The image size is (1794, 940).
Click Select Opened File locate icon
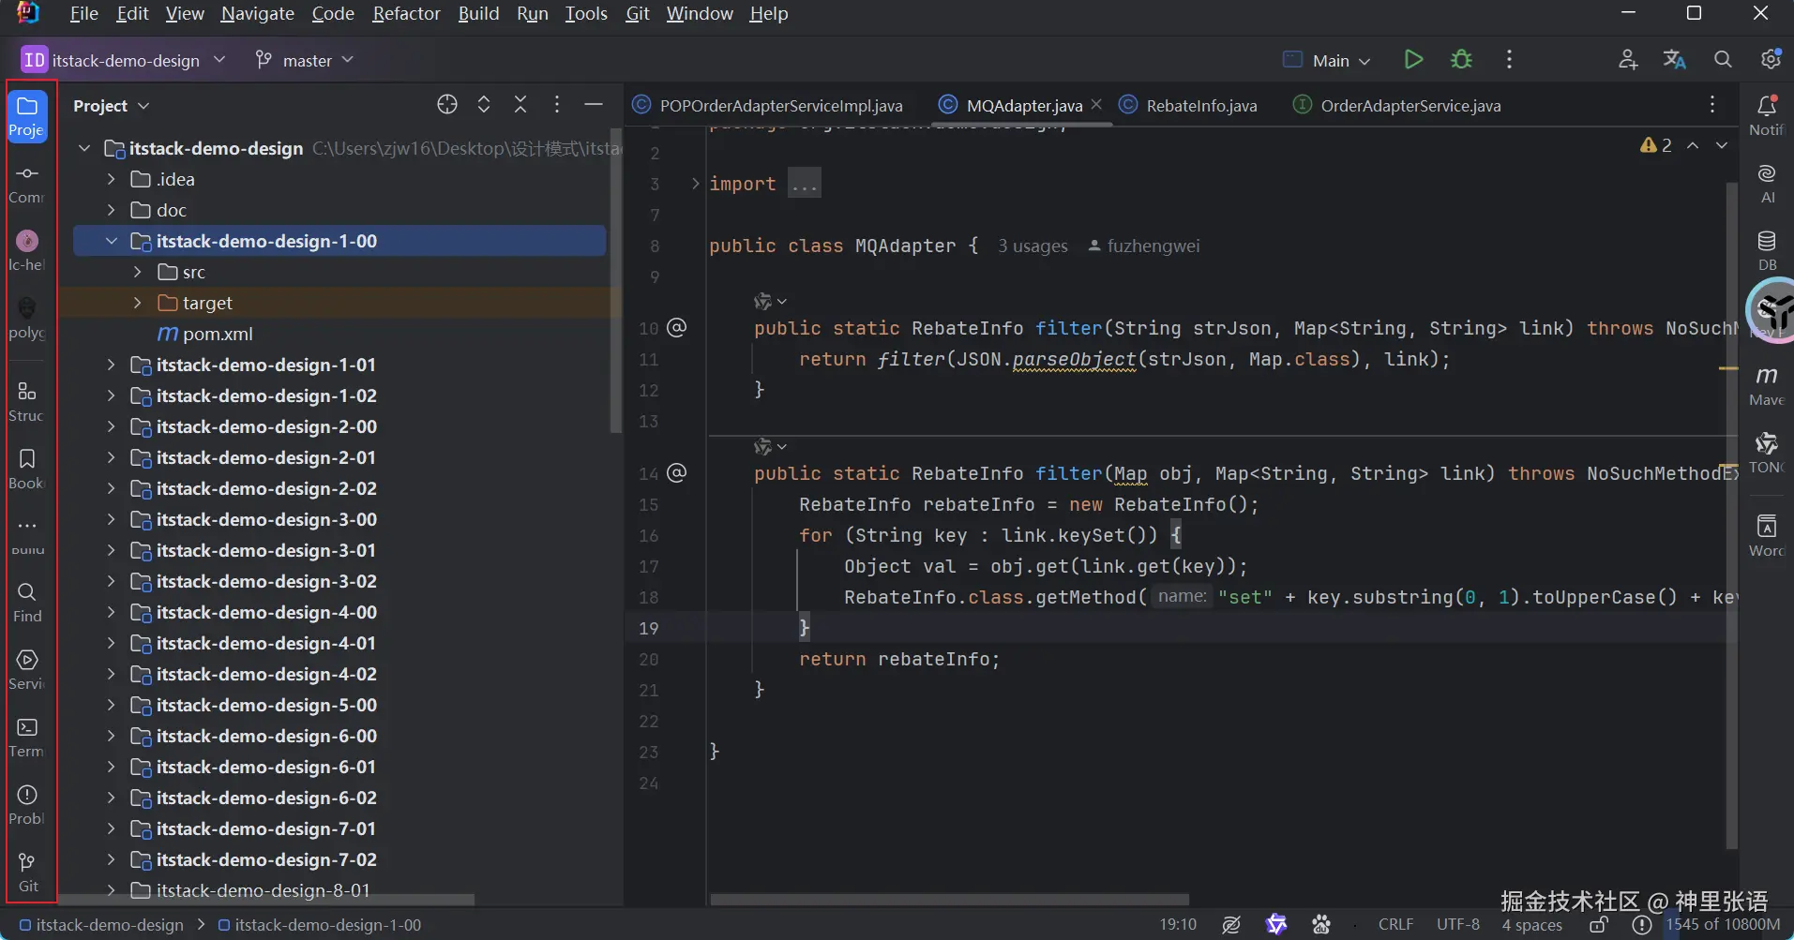(x=447, y=105)
